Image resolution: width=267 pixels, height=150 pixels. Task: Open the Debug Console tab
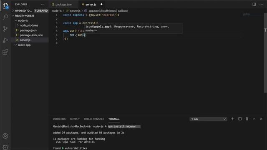pos(94,119)
